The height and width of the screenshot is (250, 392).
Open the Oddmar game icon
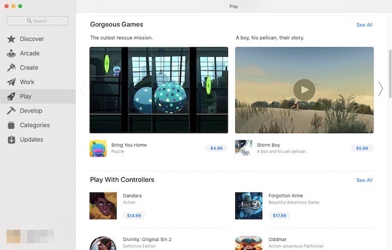(249, 243)
